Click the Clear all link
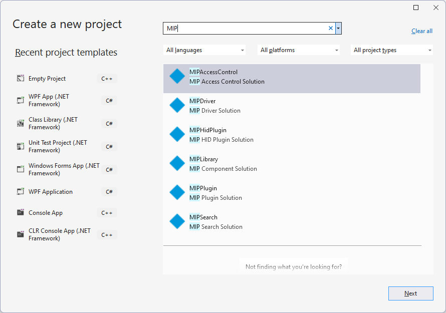446x313 pixels. pyautogui.click(x=422, y=31)
